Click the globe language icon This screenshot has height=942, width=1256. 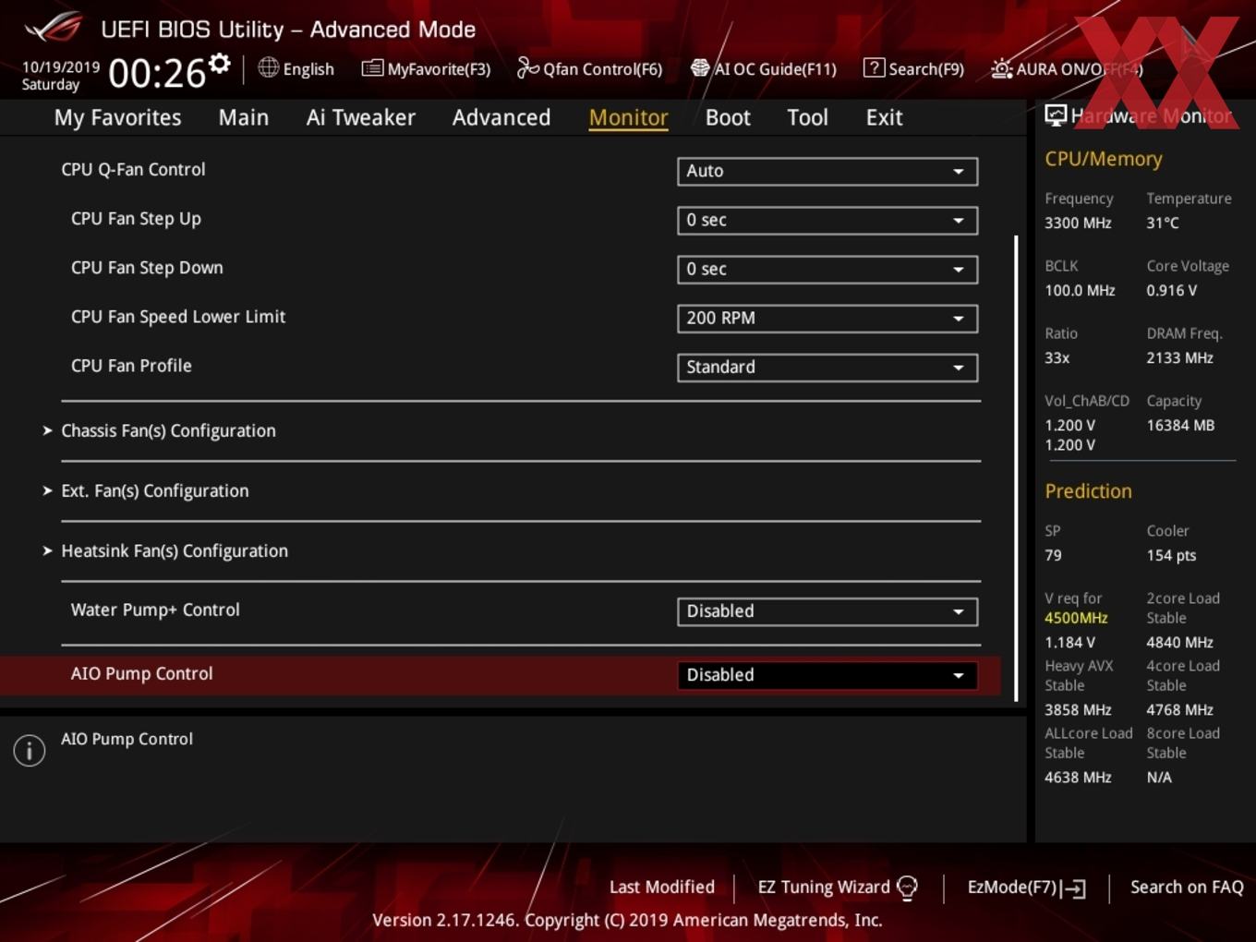(x=268, y=67)
